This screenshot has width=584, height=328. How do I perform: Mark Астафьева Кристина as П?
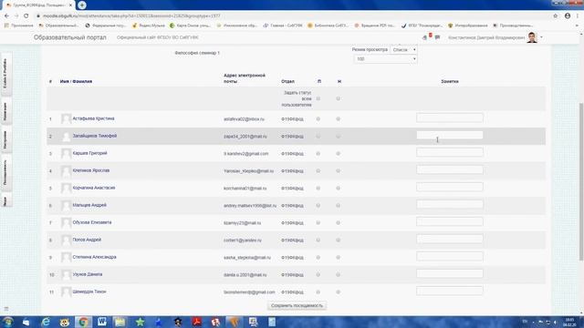(318, 119)
